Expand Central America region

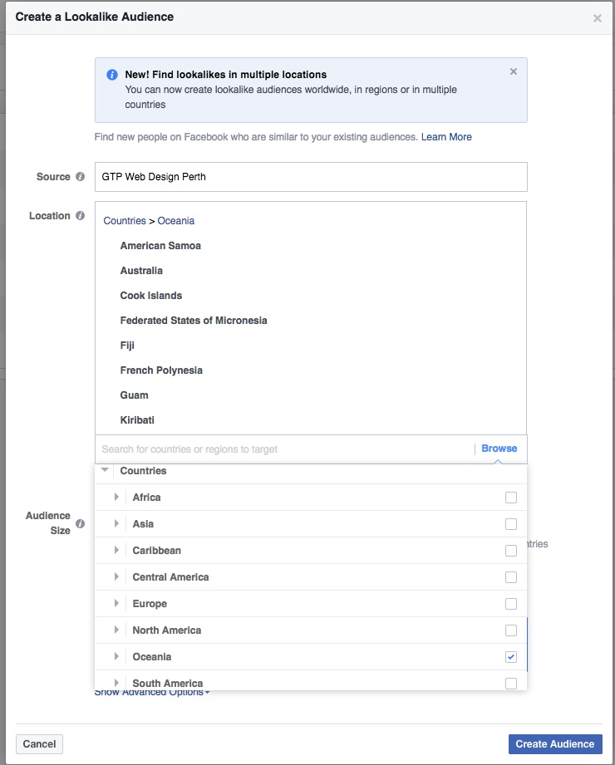point(117,577)
